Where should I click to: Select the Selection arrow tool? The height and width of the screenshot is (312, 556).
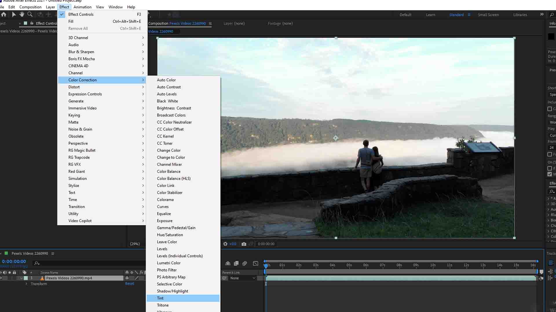tap(14, 14)
